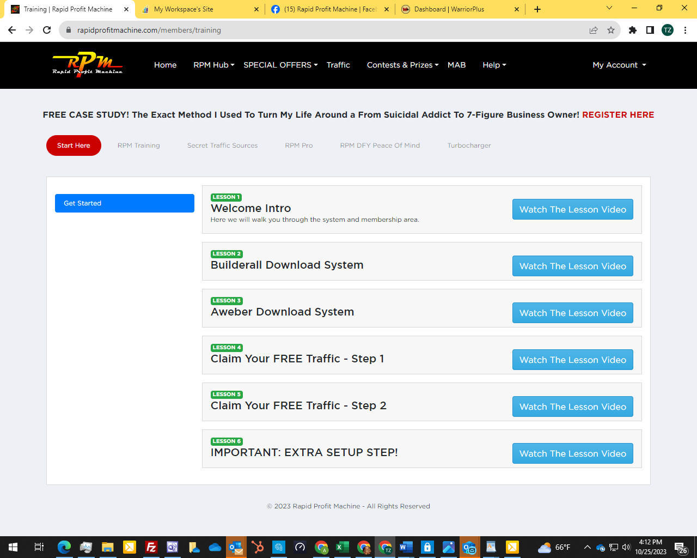Viewport: 697px width, 558px height.
Task: Open the My Account dropdown
Action: click(619, 65)
